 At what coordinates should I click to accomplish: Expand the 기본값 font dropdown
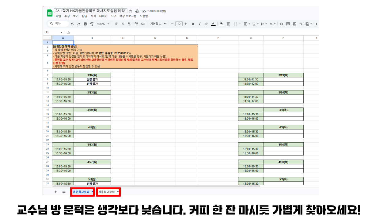[x=158, y=24]
